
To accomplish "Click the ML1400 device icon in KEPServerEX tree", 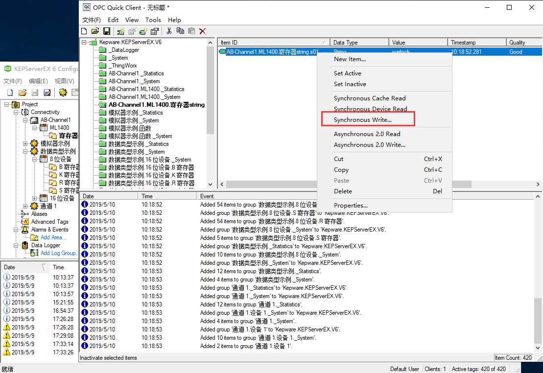I will tap(43, 128).
